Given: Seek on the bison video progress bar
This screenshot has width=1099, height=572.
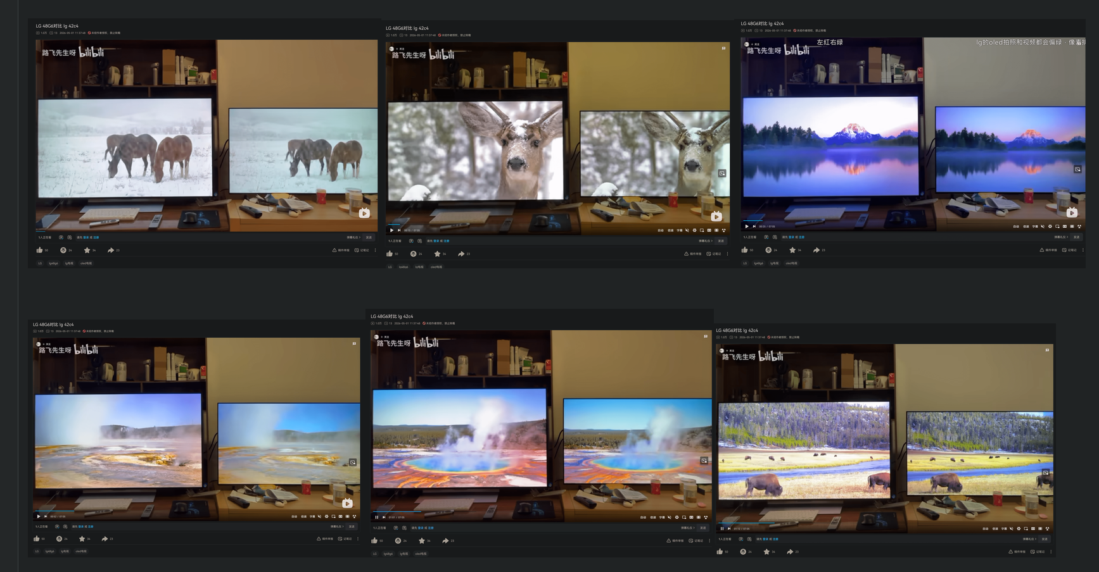Looking at the screenshot, I should [885, 523].
